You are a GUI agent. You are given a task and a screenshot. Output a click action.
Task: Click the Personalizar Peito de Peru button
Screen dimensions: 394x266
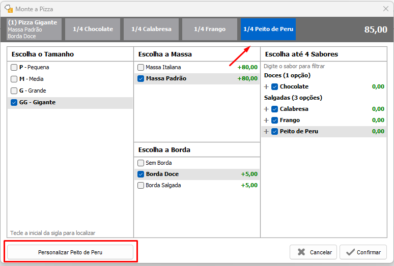click(70, 252)
